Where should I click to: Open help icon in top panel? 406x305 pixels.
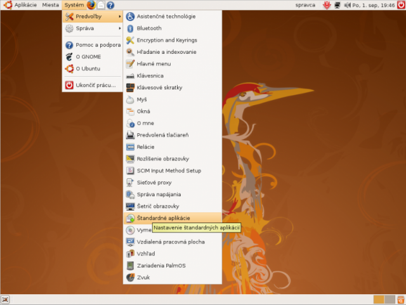click(110, 5)
